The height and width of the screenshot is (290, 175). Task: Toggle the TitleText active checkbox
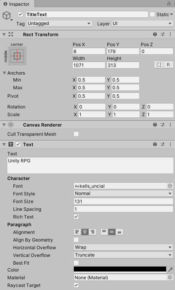[x=20, y=14]
